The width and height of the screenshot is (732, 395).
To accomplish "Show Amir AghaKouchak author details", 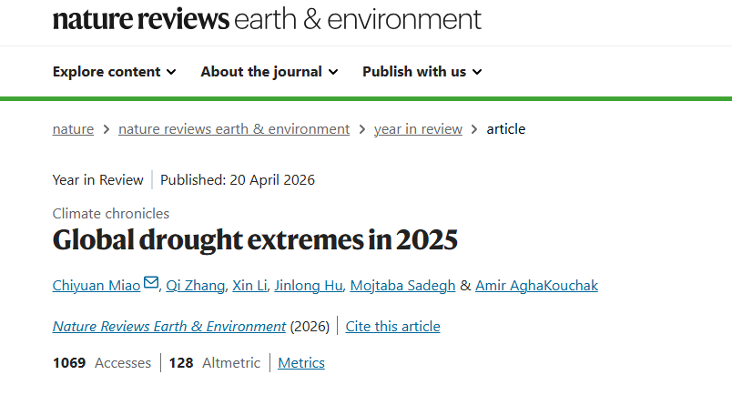I will [x=536, y=286].
